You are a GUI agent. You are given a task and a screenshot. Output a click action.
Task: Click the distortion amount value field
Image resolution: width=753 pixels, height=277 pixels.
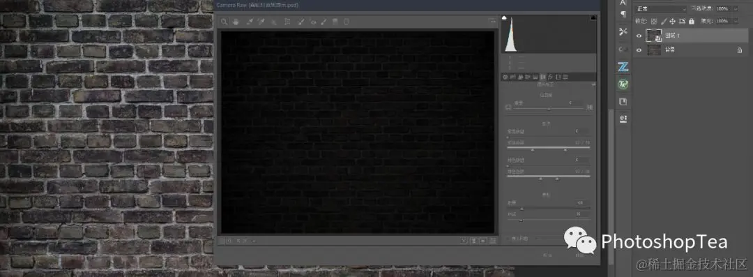pos(575,103)
